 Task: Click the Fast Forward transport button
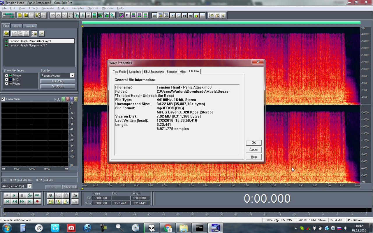coord(22,201)
